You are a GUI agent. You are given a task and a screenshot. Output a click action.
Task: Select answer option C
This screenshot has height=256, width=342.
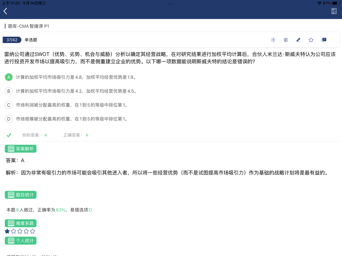(9, 105)
